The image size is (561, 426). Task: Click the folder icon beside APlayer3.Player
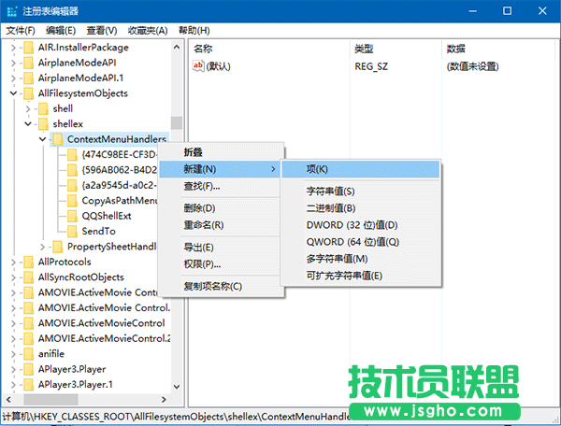click(27, 368)
